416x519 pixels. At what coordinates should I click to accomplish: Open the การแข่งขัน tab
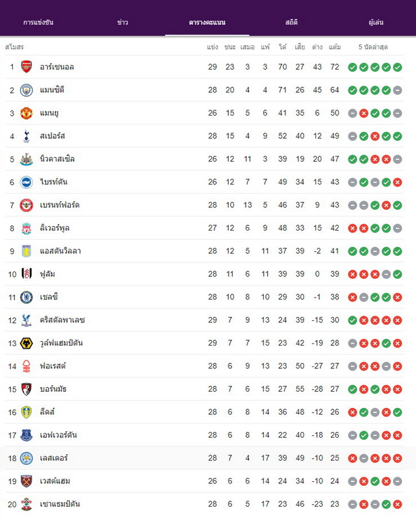(x=38, y=22)
